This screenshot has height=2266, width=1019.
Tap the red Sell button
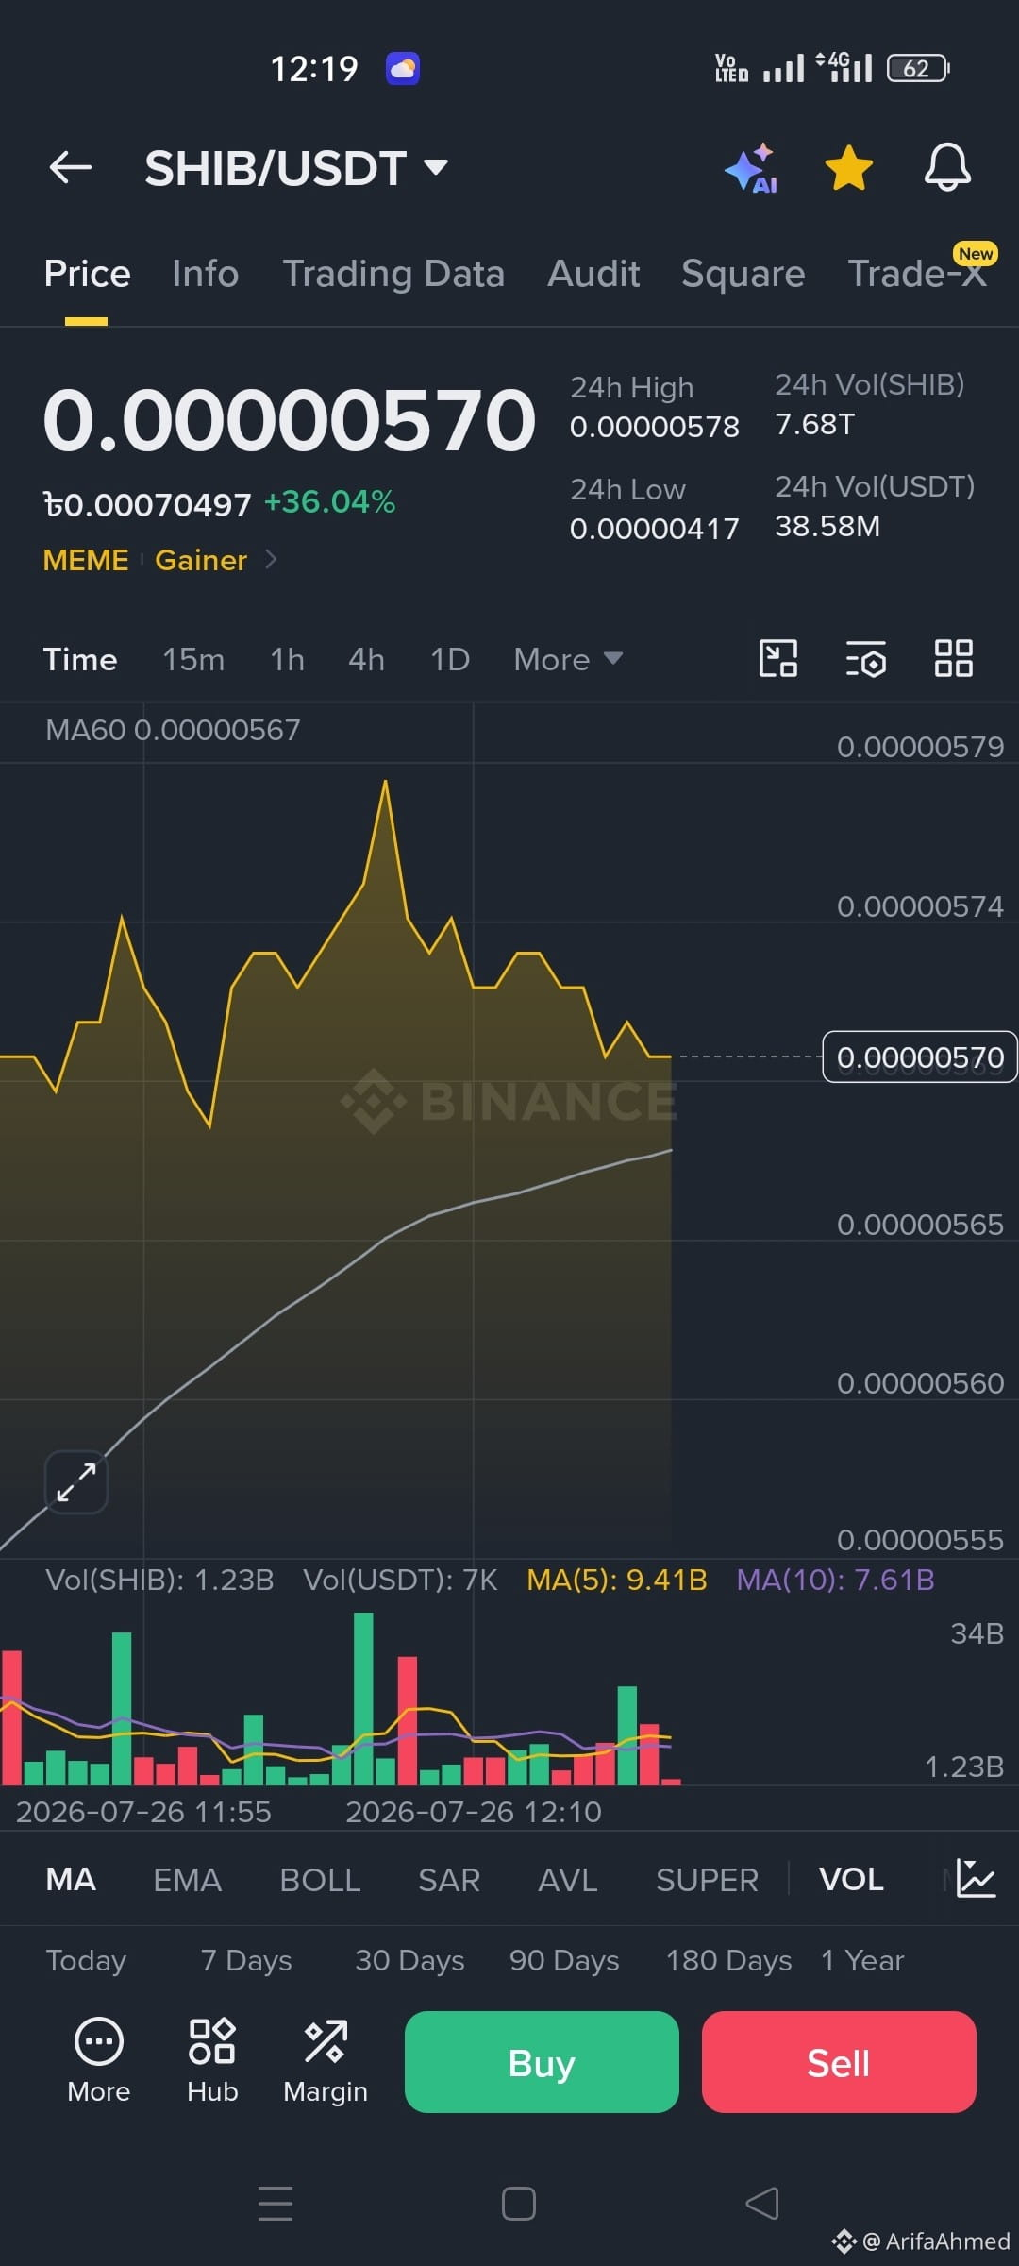[839, 2062]
